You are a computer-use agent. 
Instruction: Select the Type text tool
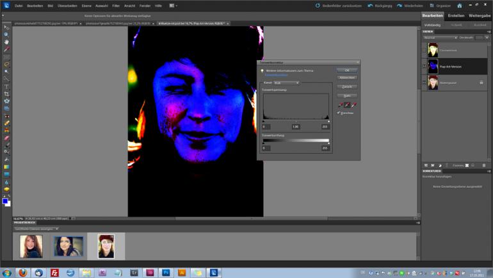[x=6, y=86]
